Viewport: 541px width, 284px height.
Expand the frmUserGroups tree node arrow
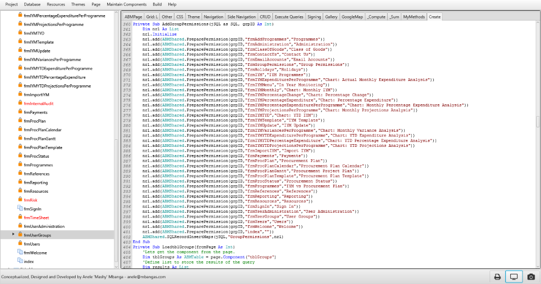click(x=13, y=234)
